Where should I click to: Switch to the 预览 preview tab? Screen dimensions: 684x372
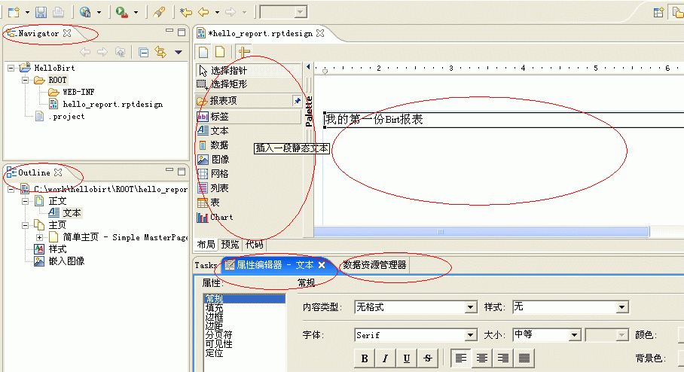coord(230,244)
